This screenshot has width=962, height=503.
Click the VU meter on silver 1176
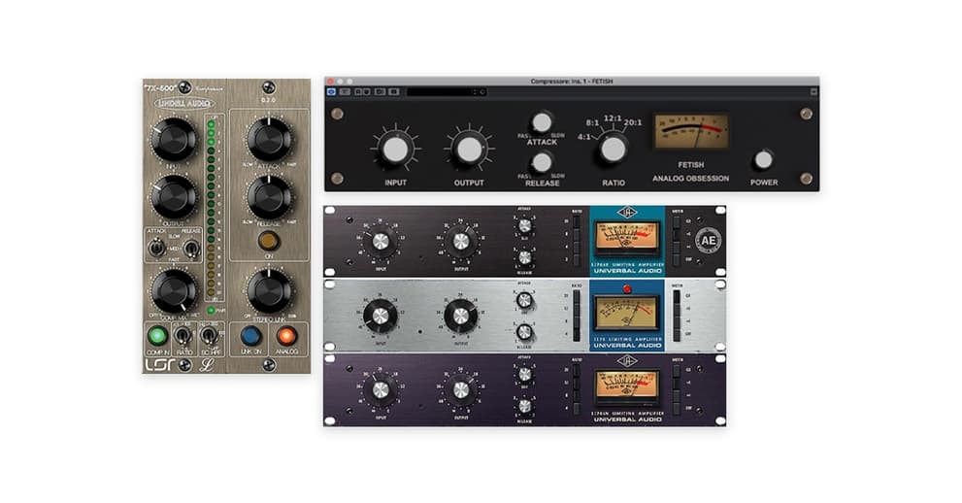click(626, 313)
